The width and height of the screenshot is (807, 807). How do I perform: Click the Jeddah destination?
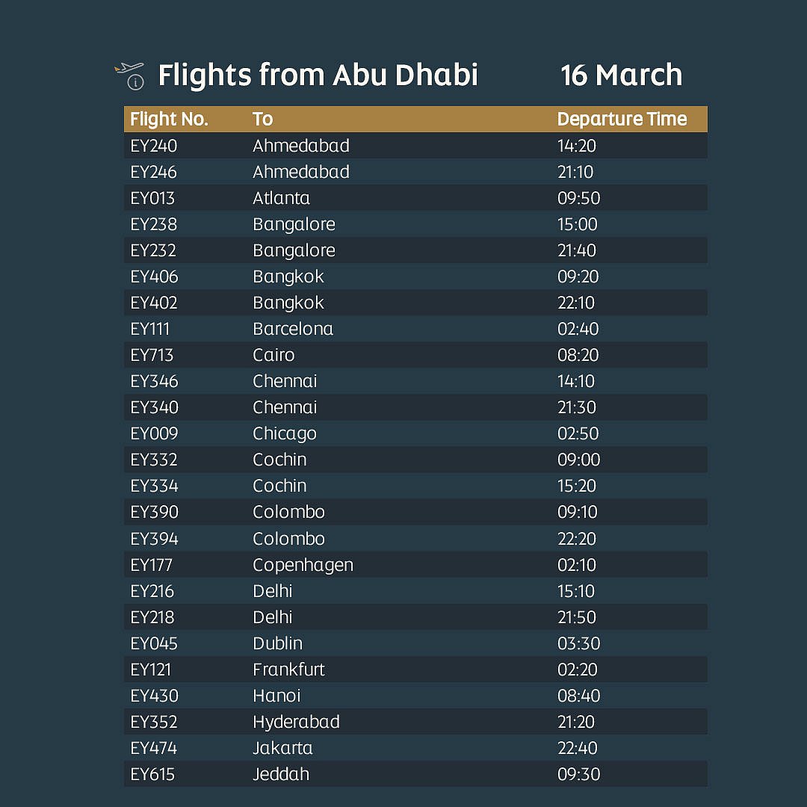click(281, 774)
